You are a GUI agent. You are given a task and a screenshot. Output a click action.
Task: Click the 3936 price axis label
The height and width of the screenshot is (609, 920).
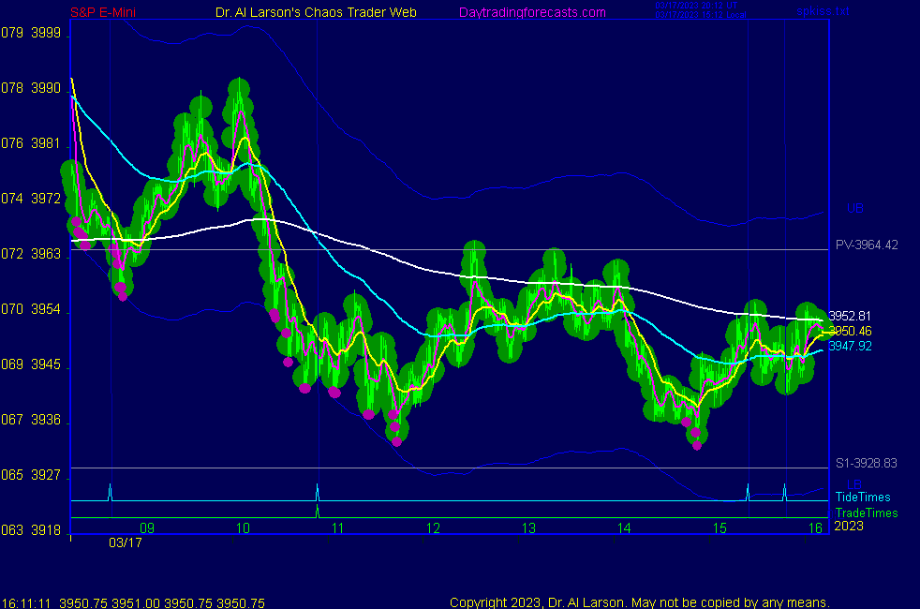[46, 420]
